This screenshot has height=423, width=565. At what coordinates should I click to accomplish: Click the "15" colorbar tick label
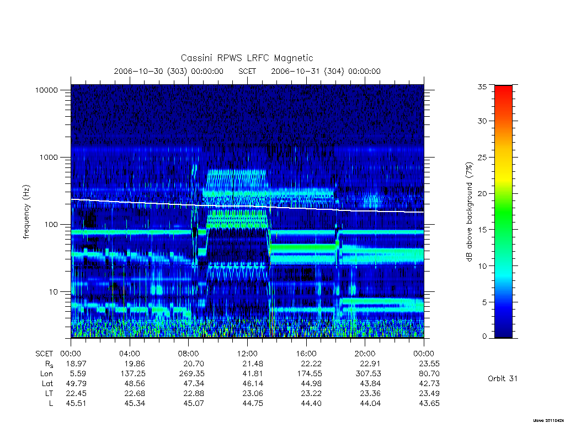click(482, 230)
